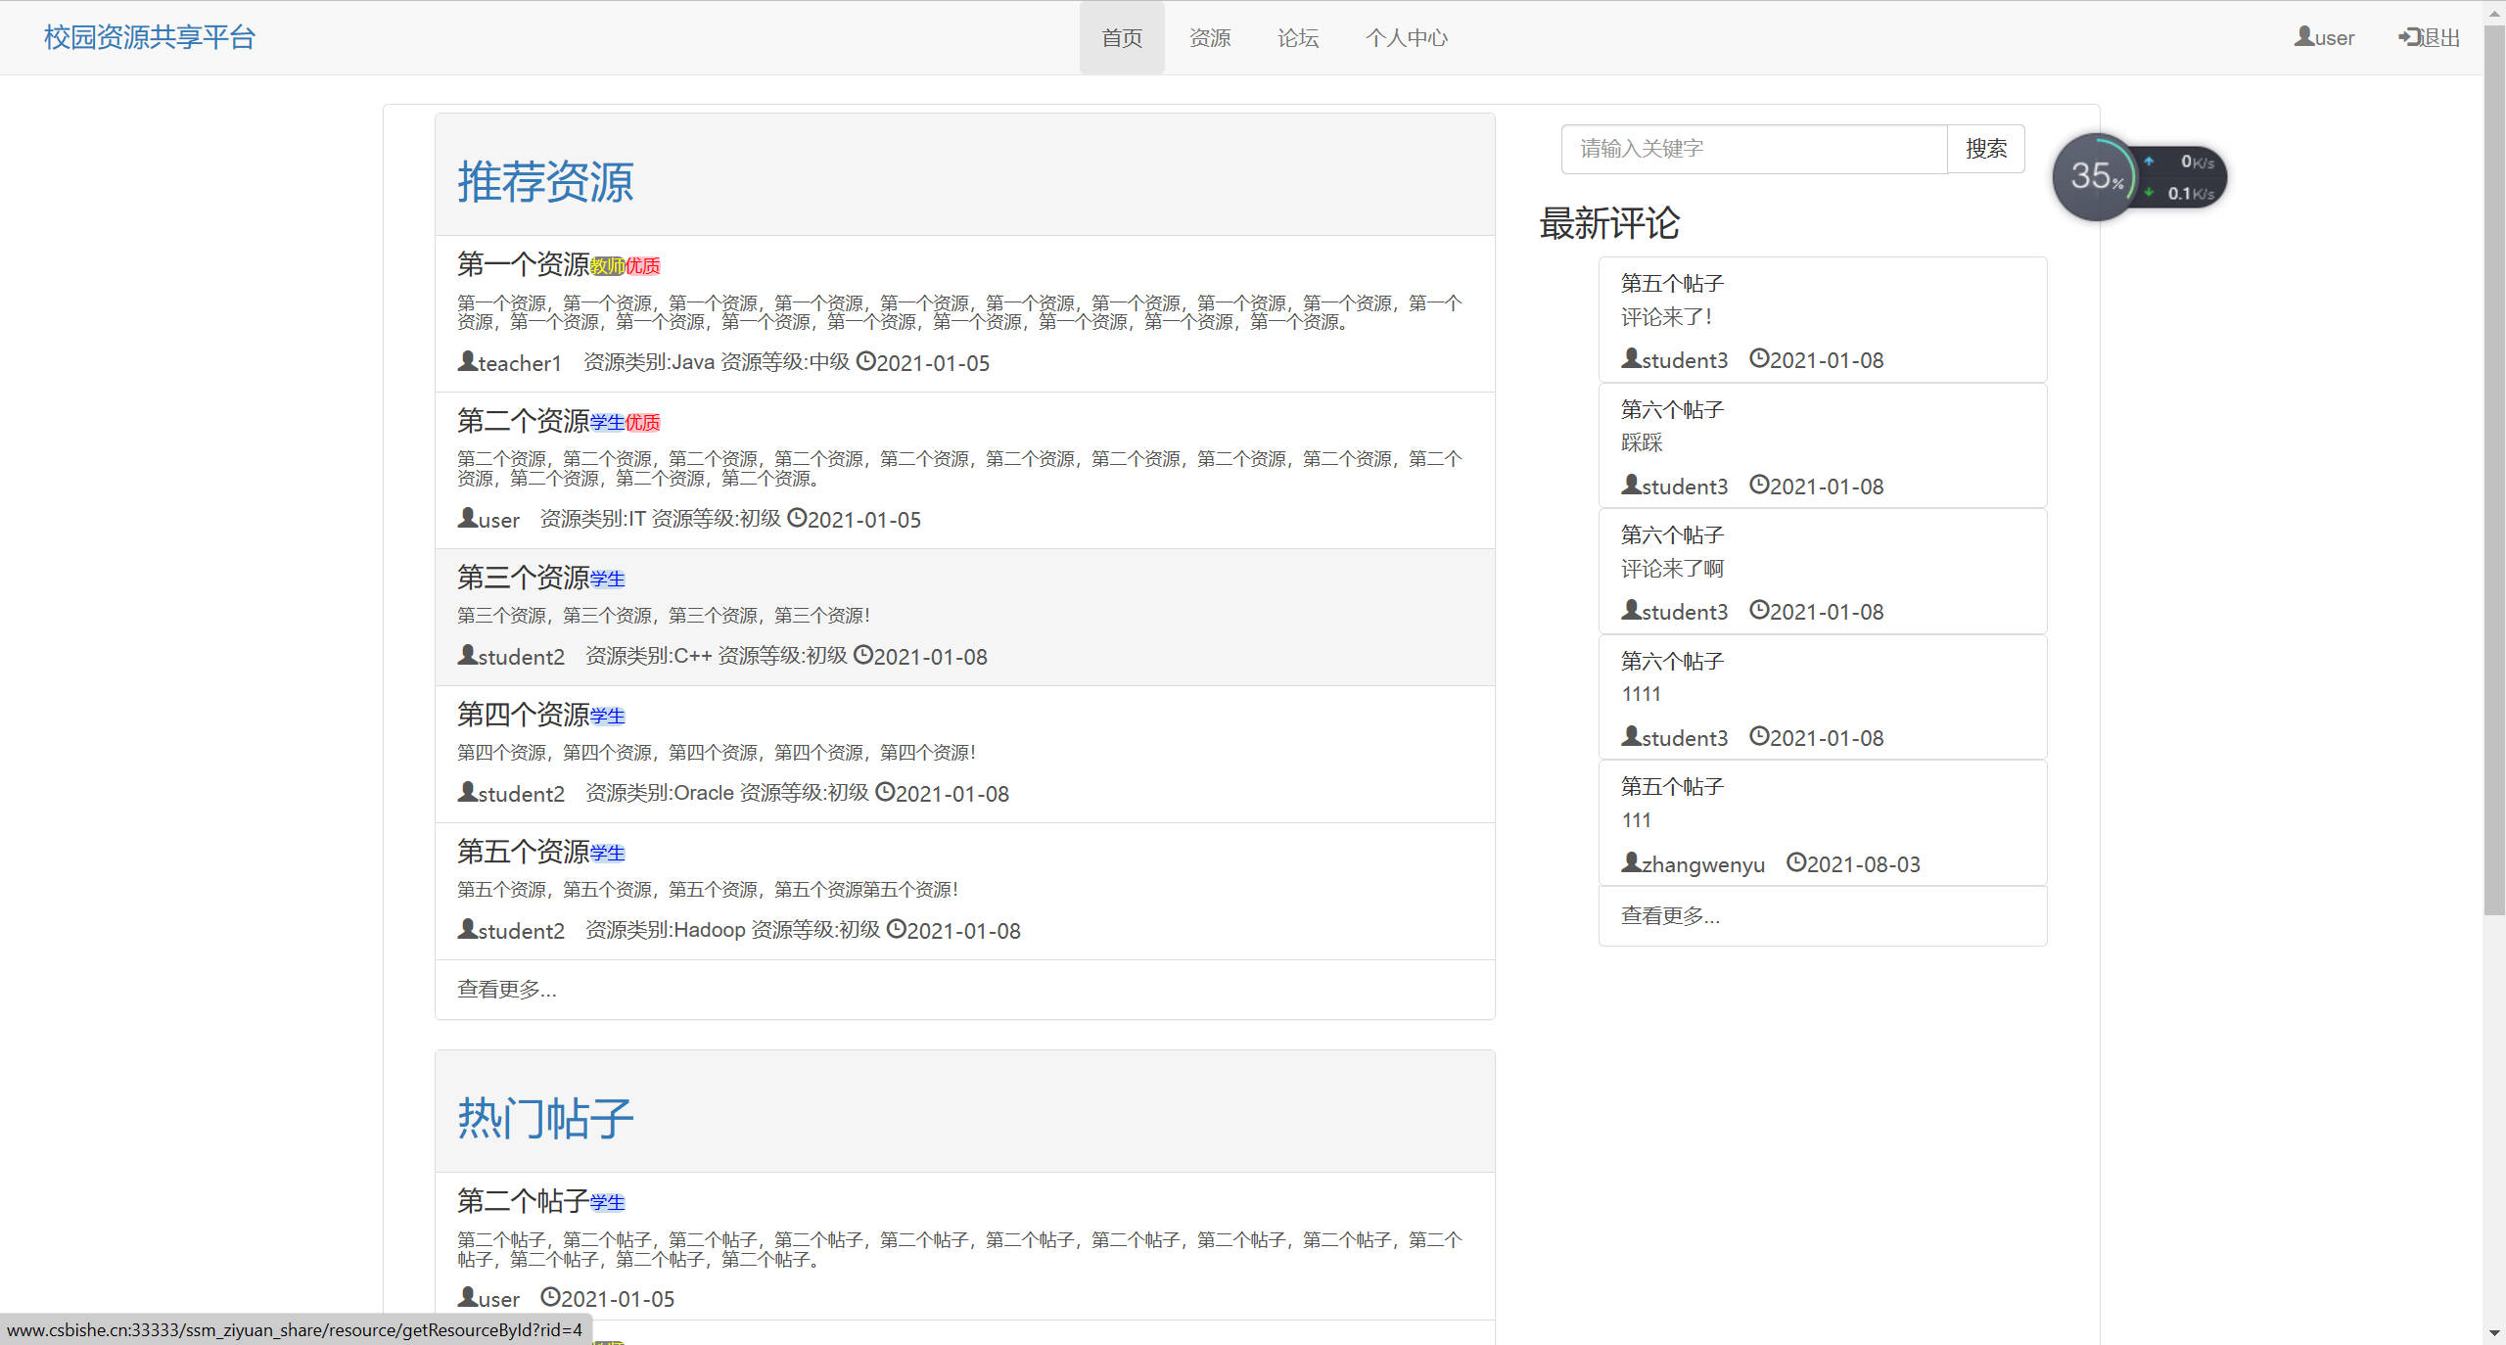The image size is (2506, 1345).
Task: Click the clock icon beside 2021-01-05 on 第一个资源
Action: tap(865, 362)
